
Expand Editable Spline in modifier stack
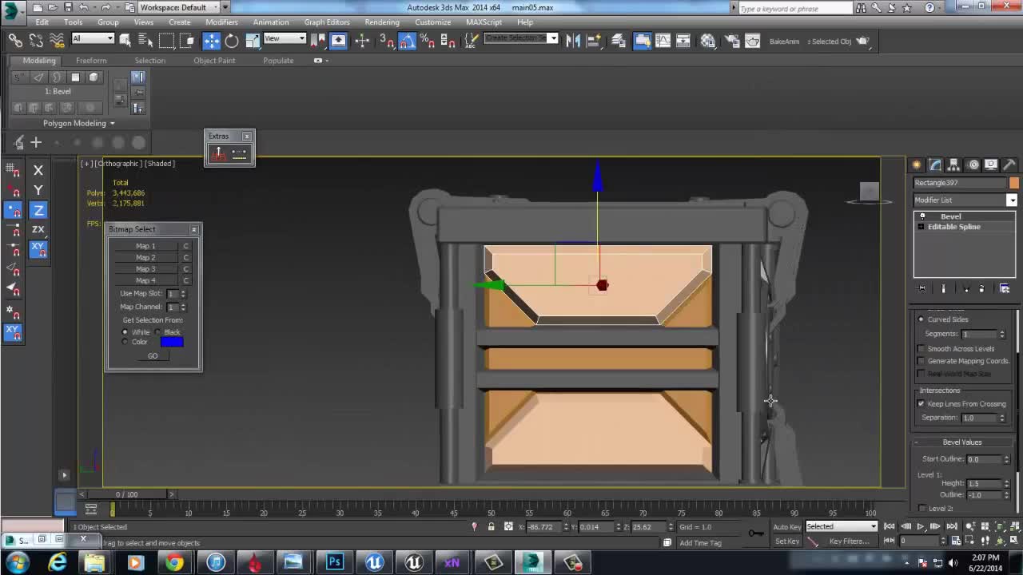921,227
